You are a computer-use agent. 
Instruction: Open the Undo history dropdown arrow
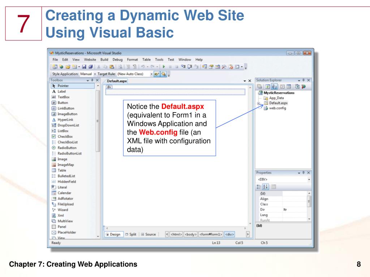click(147, 67)
